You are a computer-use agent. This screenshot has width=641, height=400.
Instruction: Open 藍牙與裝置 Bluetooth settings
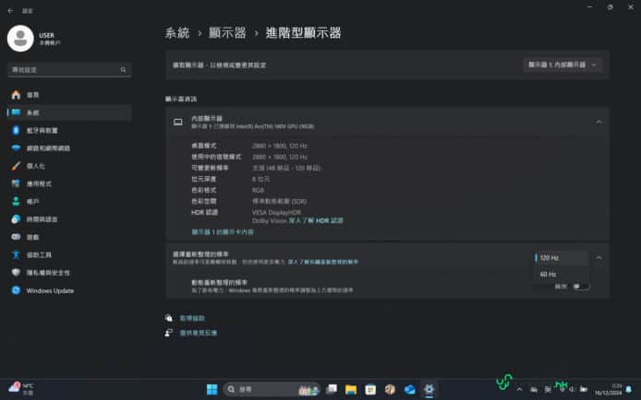42,130
